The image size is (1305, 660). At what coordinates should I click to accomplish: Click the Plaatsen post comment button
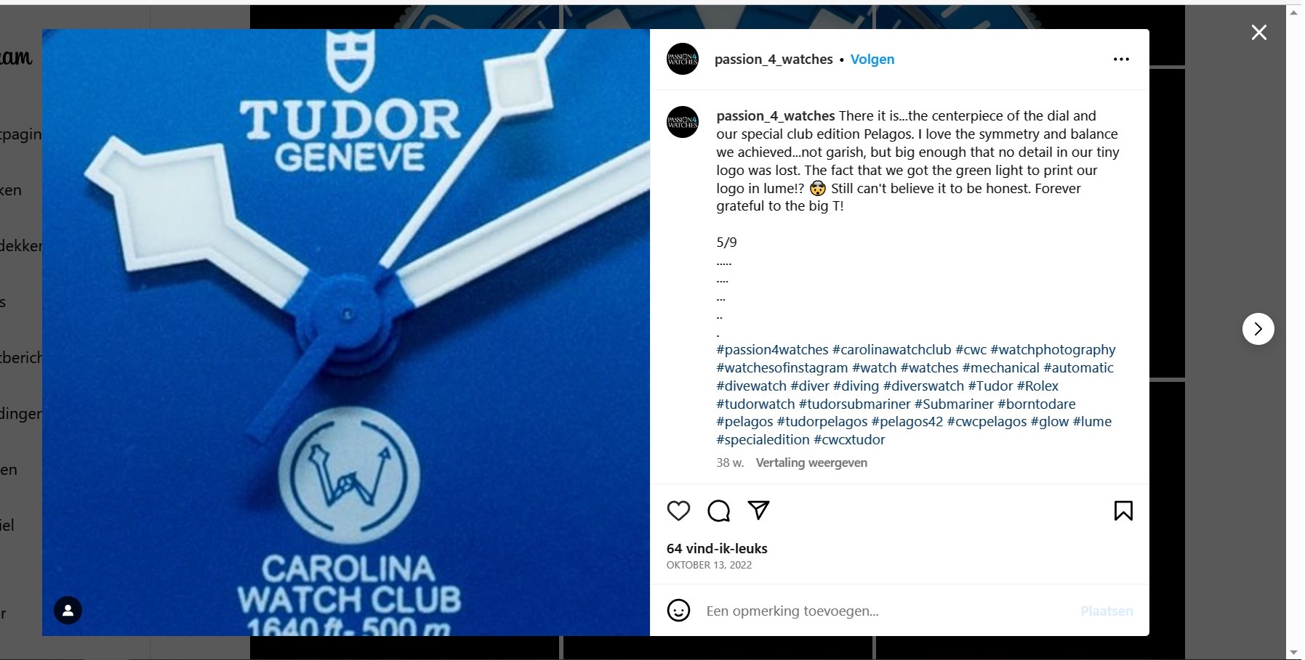pyautogui.click(x=1107, y=611)
